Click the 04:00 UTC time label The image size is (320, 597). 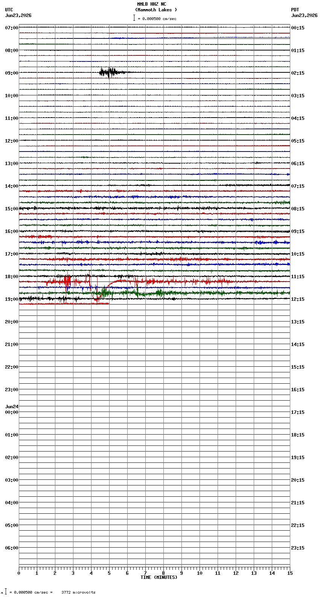12,503
